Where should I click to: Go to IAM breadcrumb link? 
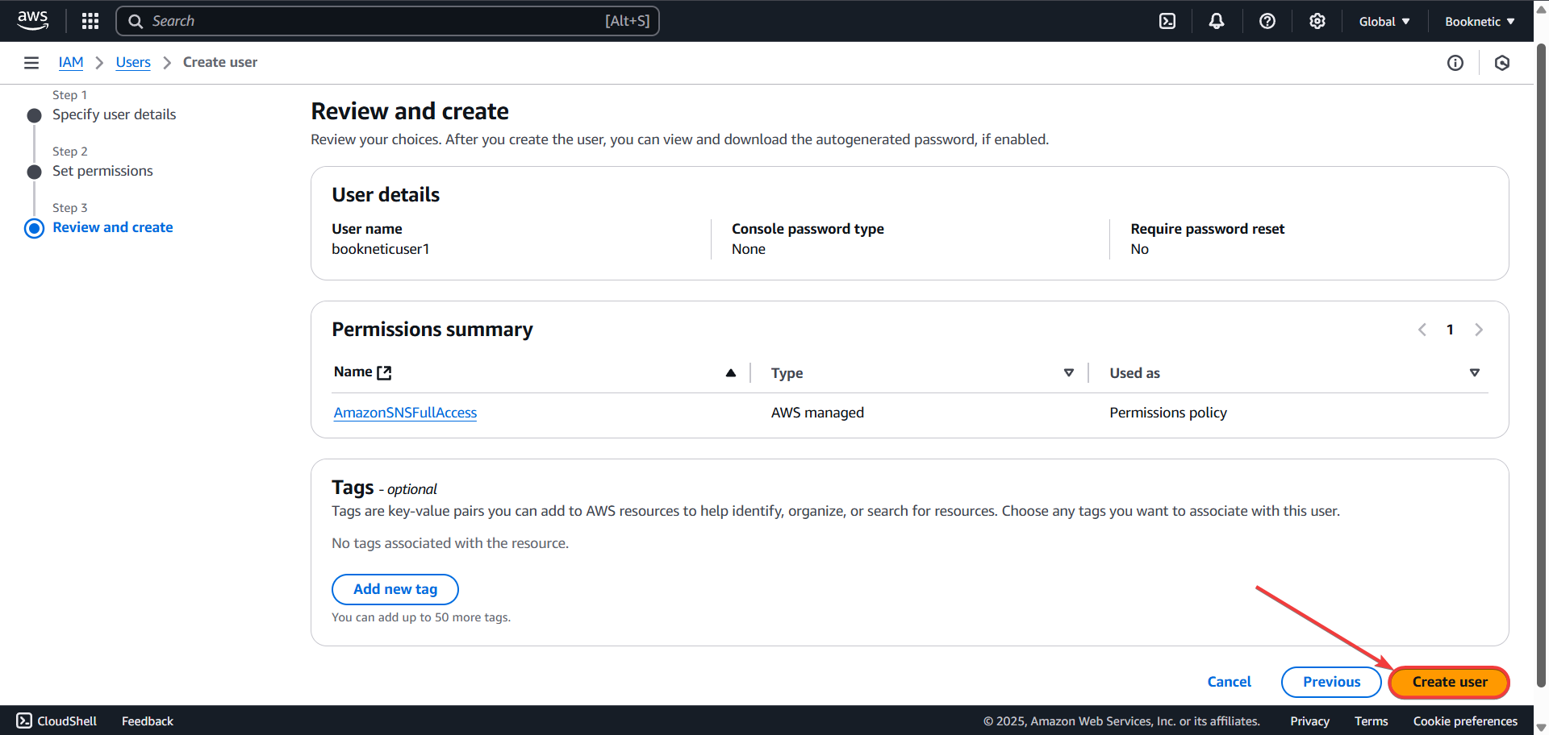tap(71, 62)
